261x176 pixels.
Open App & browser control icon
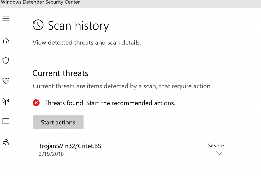tap(6, 121)
